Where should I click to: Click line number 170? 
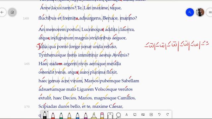pyautogui.click(x=27, y=107)
